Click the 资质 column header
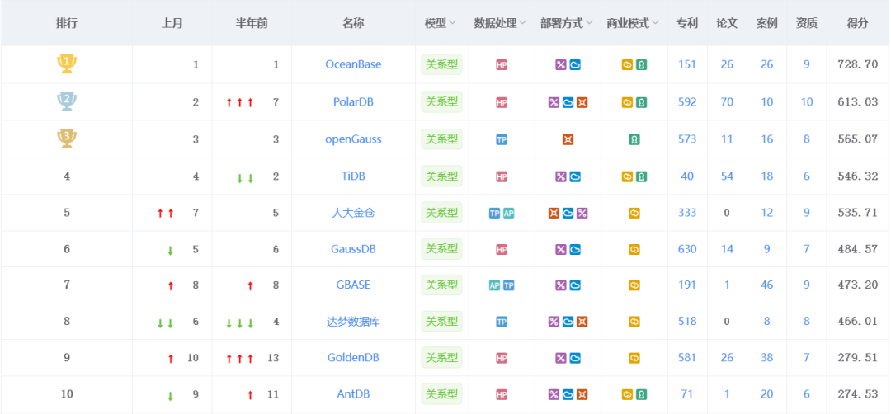Screen dimensions: 891x414 tap(806, 23)
